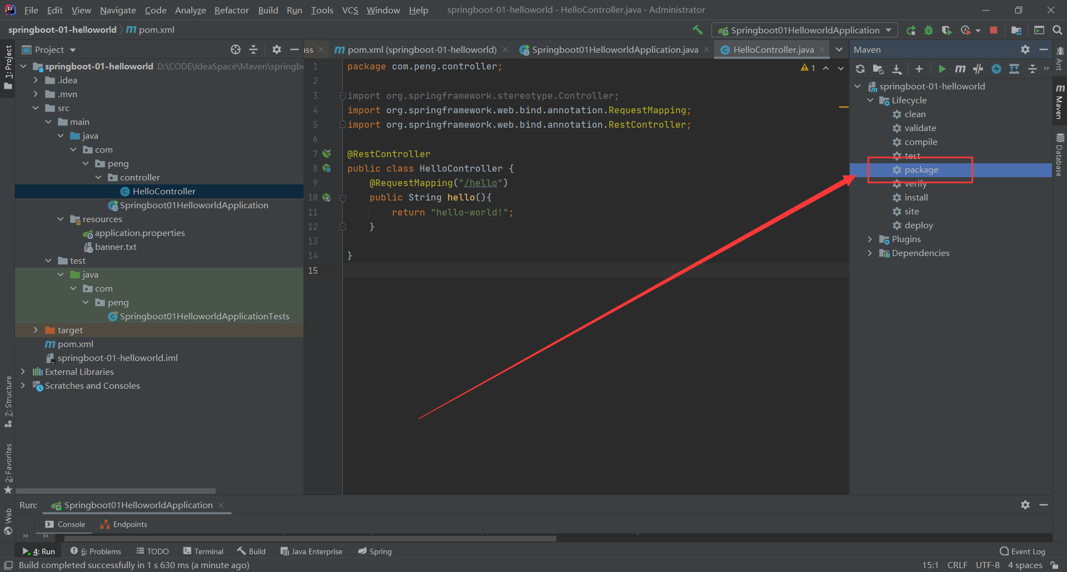
Task: Select application.properties in the project tree
Action: (x=139, y=233)
